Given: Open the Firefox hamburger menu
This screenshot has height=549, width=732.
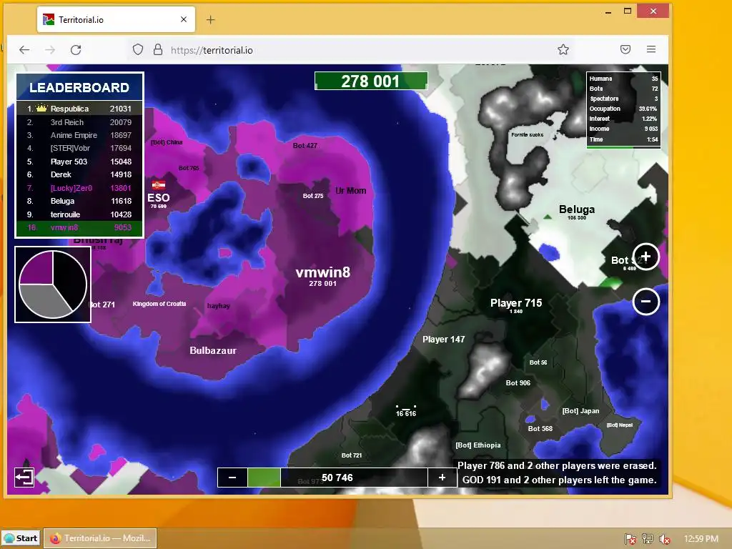Looking at the screenshot, I should pyautogui.click(x=651, y=49).
